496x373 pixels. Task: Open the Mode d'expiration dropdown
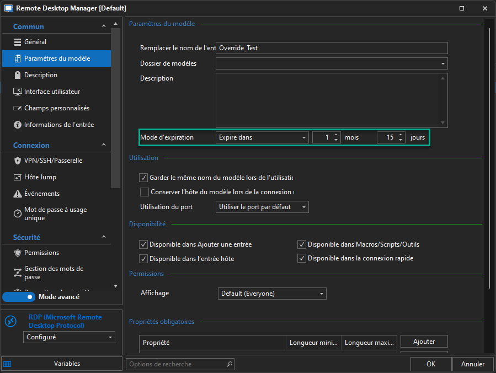pos(262,137)
